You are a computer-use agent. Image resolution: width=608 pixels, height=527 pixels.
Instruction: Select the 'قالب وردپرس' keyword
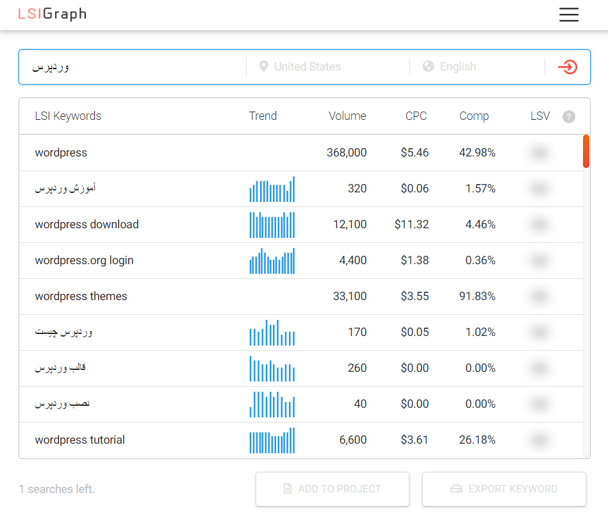click(60, 368)
